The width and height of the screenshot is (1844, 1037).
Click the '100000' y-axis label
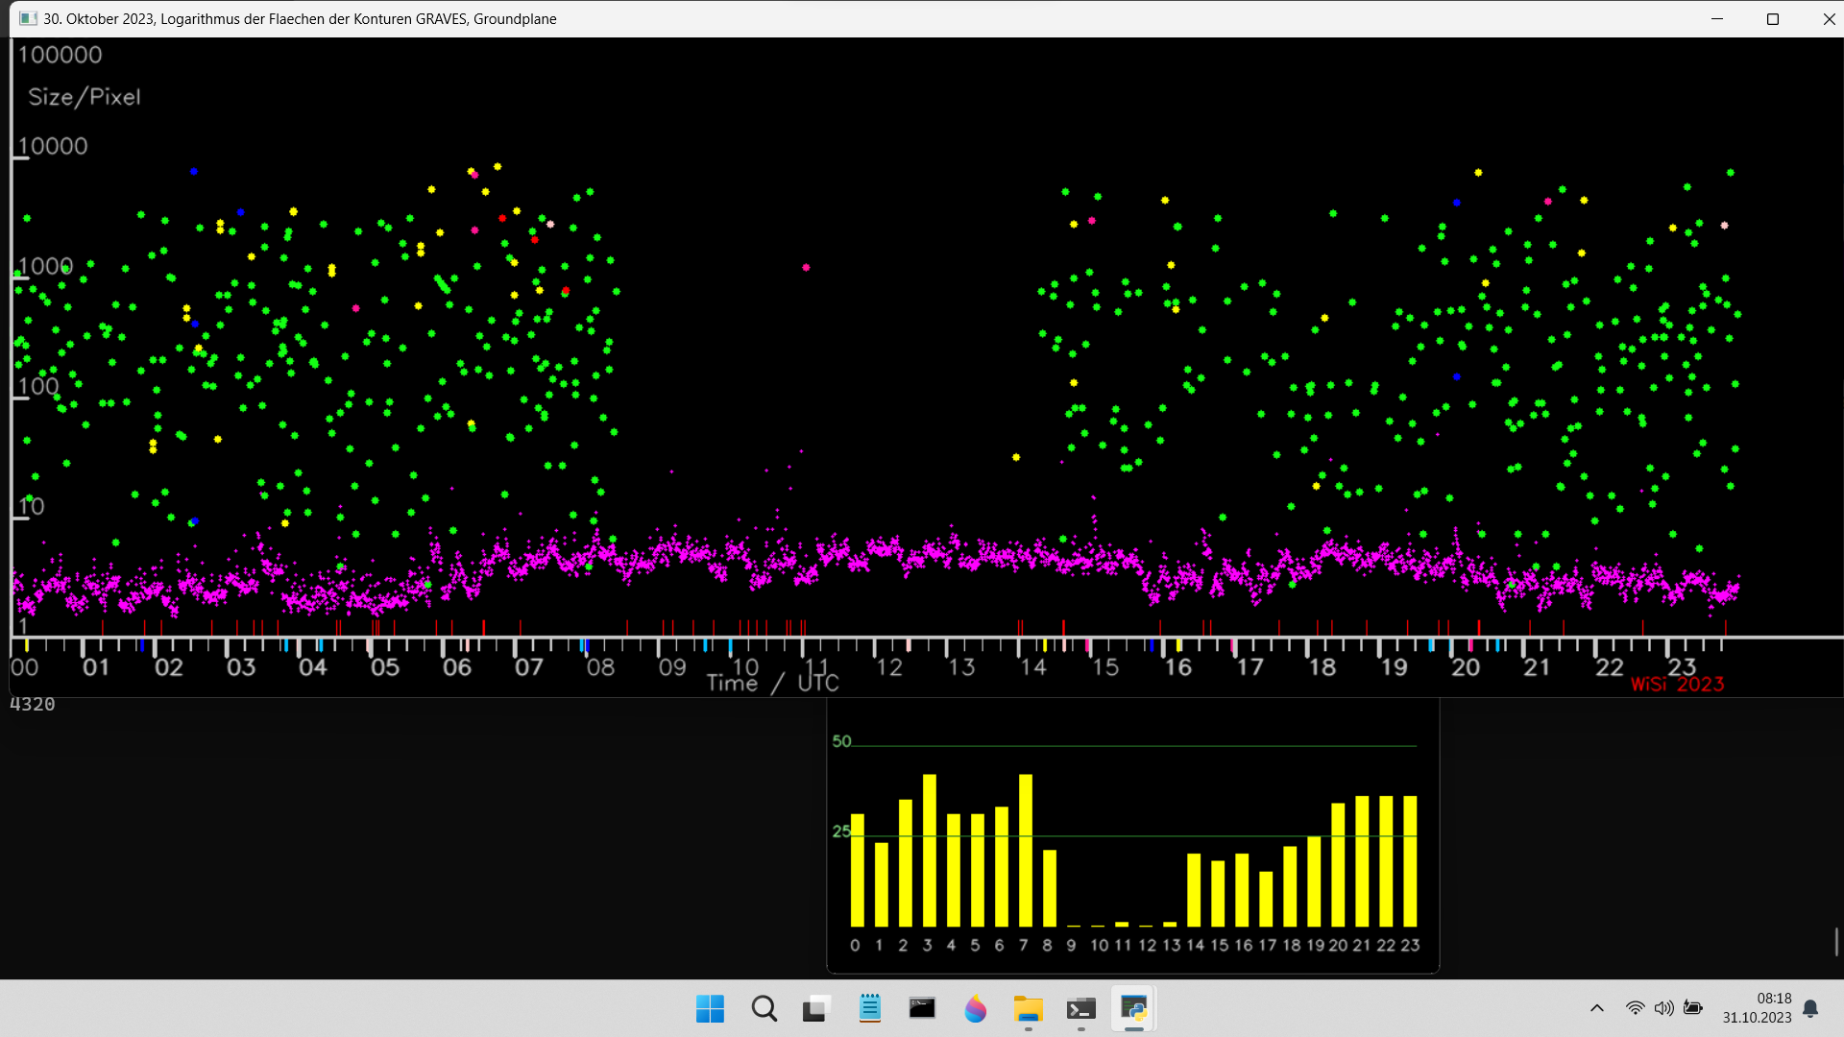coord(60,55)
